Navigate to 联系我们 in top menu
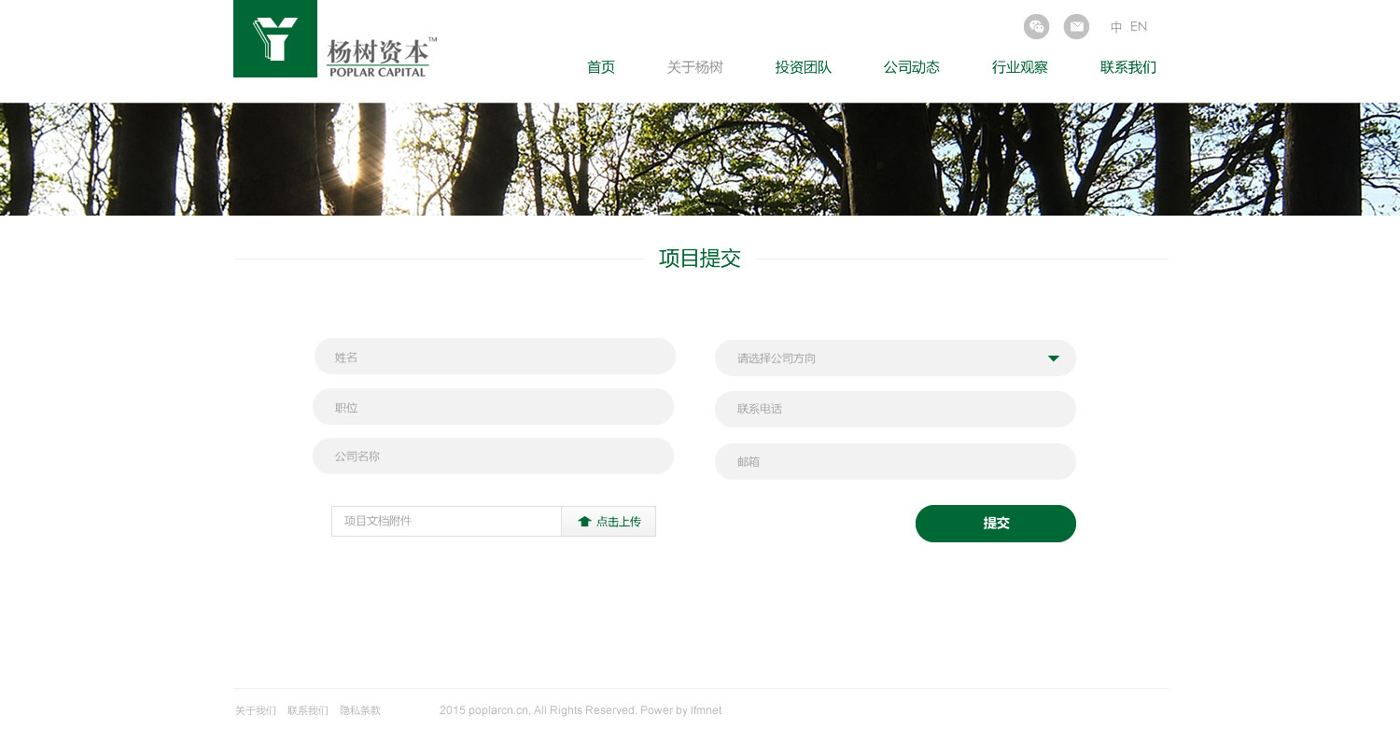Viewport: 1400px width, 743px height. point(1128,67)
